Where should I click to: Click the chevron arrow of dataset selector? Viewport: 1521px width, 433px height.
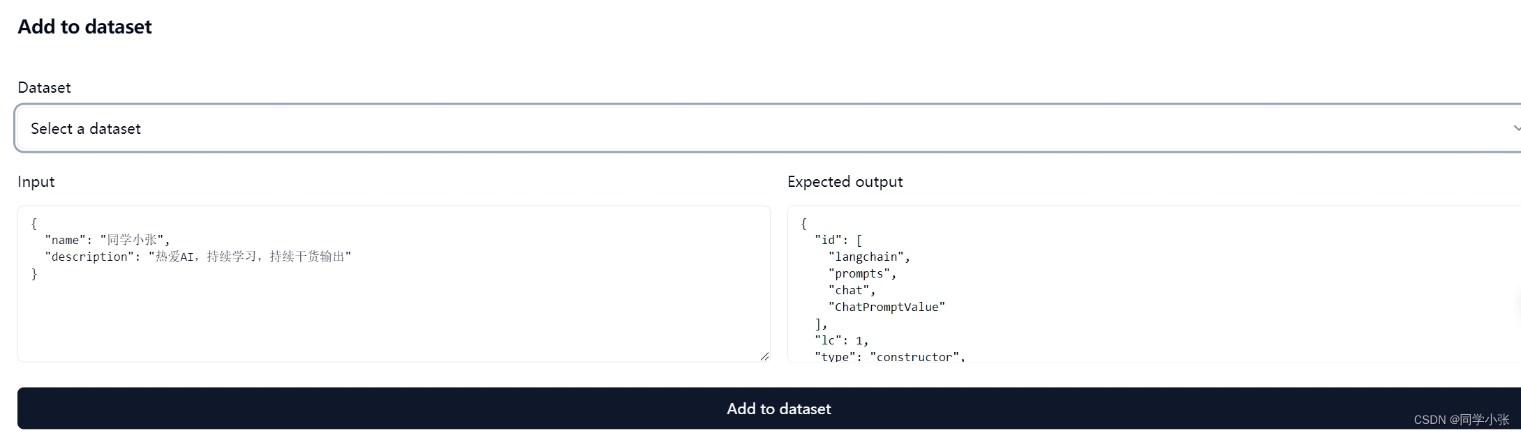[1515, 128]
